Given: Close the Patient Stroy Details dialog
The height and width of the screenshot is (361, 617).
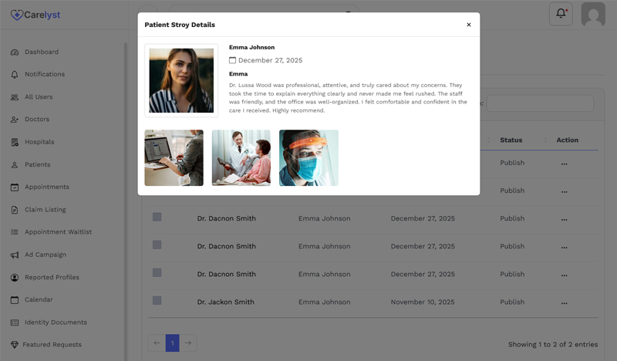Looking at the screenshot, I should coord(469,25).
